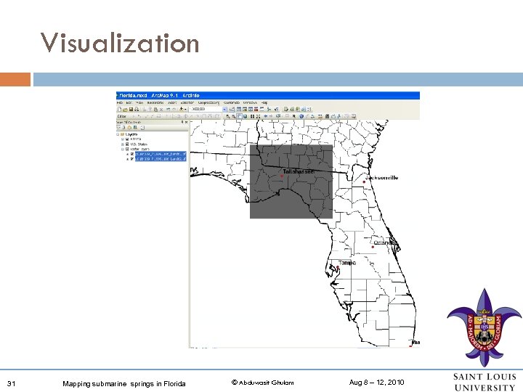
Task: Open the Selection menu
Action: pyautogui.click(x=187, y=102)
